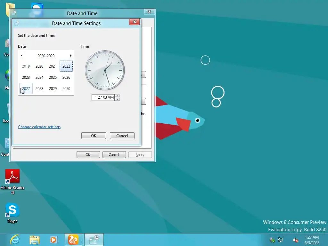Go to next decade in calendar
328x246 pixels.
(71, 56)
